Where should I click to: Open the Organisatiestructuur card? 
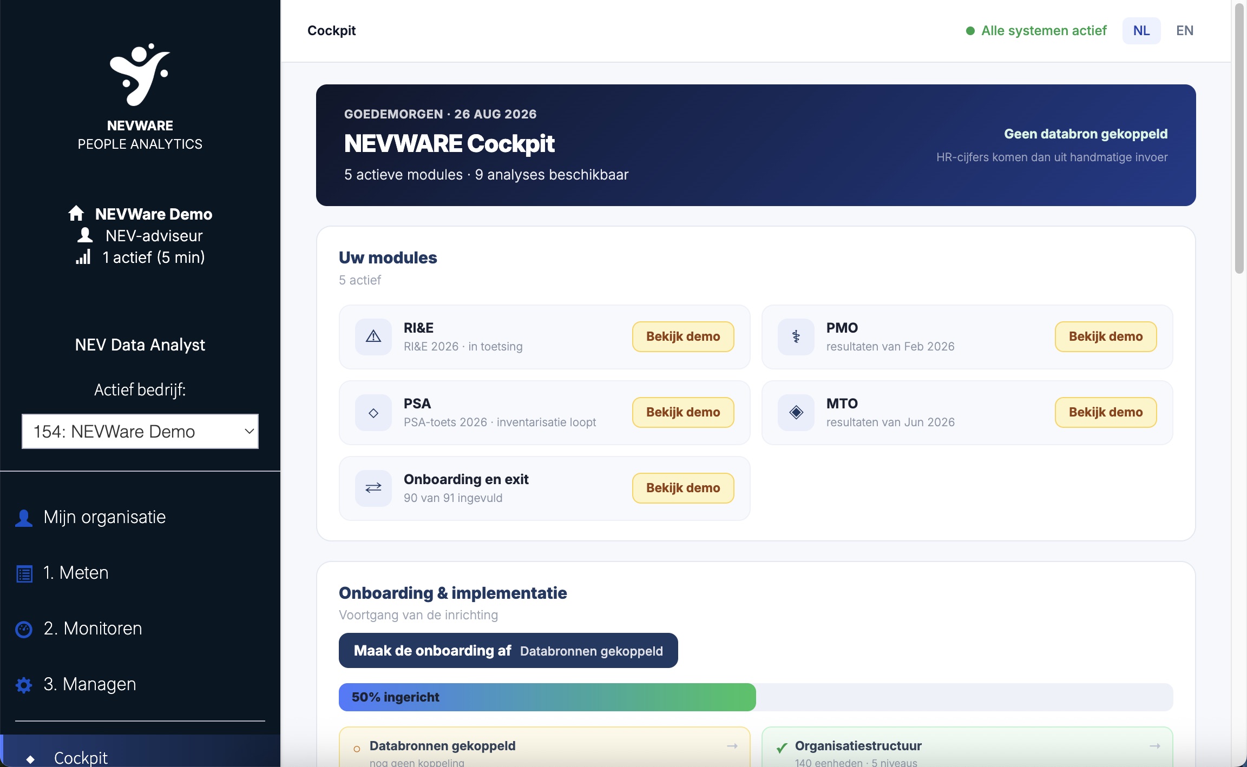pos(967,747)
